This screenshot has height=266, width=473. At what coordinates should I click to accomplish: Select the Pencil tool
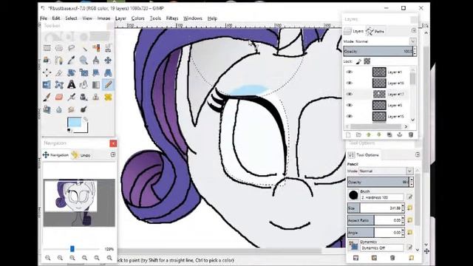(108, 85)
